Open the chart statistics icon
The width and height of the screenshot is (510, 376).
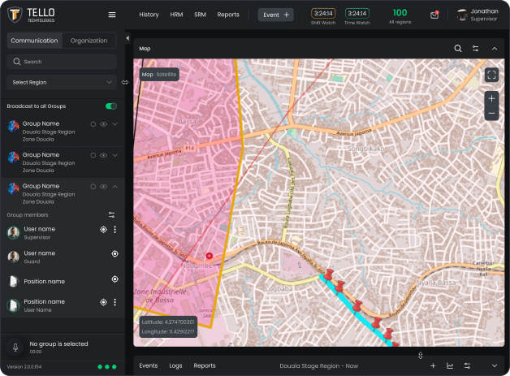tap(450, 366)
